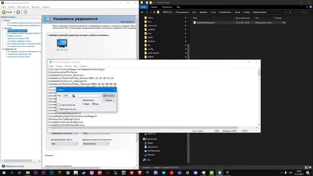Click the Windows Start button
This screenshot has height=176, width=313.
click(4, 173)
